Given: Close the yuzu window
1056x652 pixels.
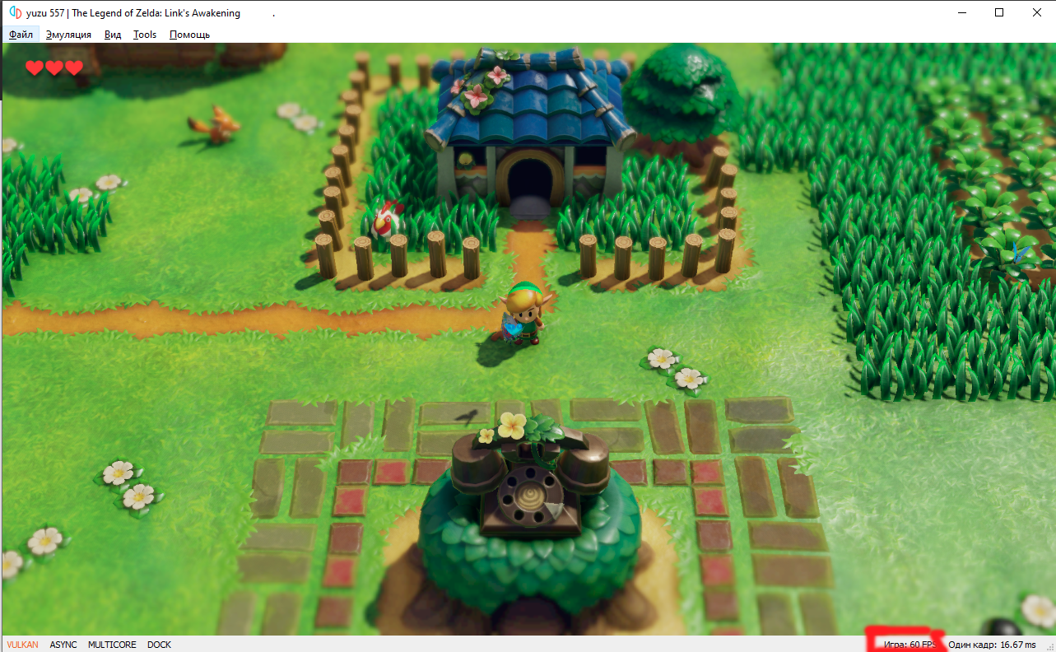Looking at the screenshot, I should pos(1037,12).
